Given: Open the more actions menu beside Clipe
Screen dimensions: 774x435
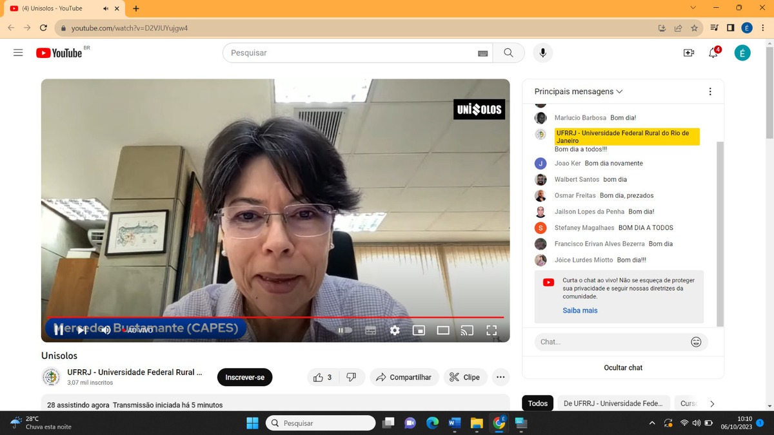Looking at the screenshot, I should (501, 377).
